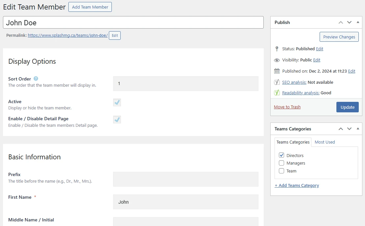Collapse the Teams Categories panel
The width and height of the screenshot is (365, 226).
358,129
